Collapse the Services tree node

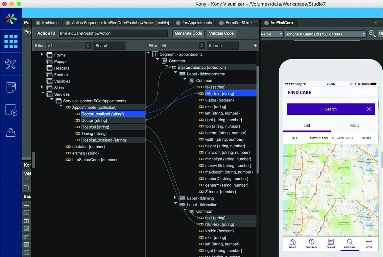(x=43, y=92)
